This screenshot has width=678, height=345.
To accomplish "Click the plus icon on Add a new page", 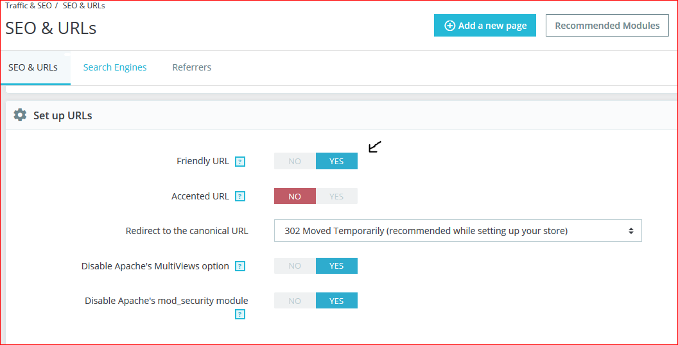I will [x=450, y=26].
